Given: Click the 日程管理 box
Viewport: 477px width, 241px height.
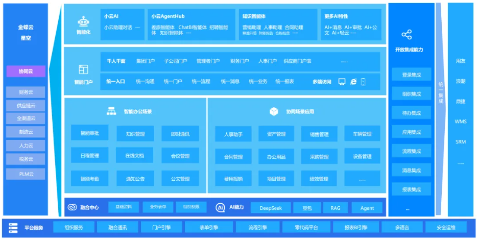Looking at the screenshot, I should point(90,155).
